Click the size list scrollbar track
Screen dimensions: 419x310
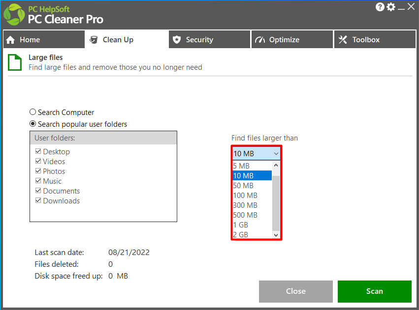(x=276, y=204)
